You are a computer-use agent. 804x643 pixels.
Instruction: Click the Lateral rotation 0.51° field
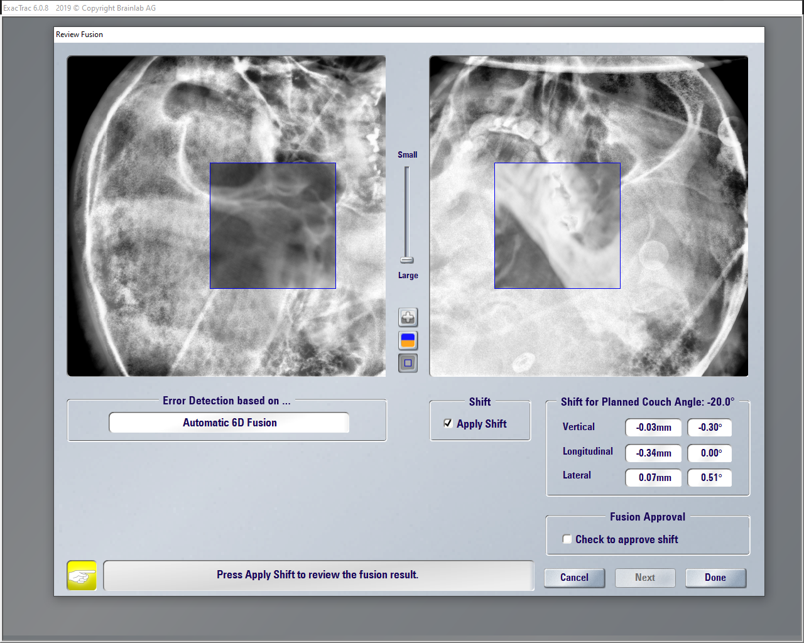(710, 477)
